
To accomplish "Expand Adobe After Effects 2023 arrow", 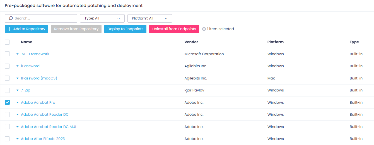I will coord(18,139).
